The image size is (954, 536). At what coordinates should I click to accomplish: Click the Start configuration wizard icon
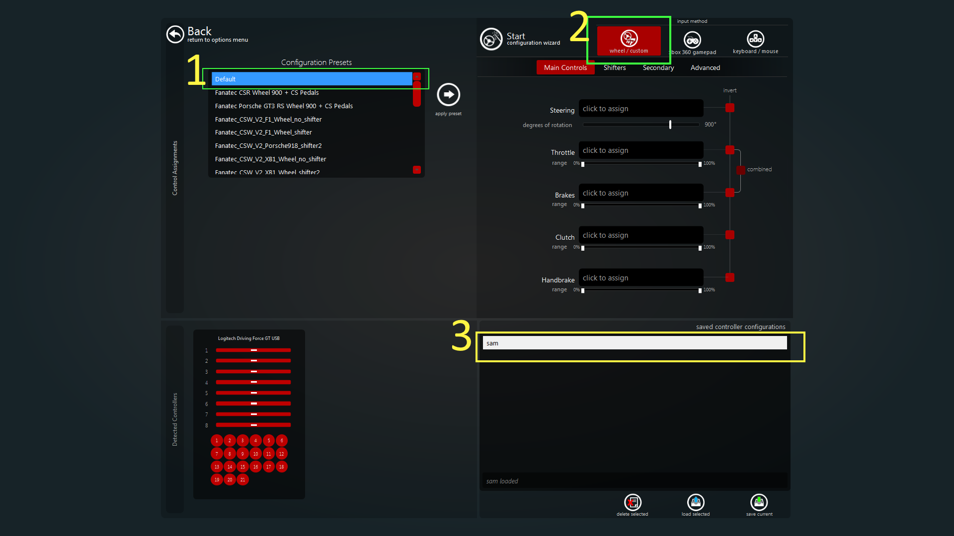click(491, 38)
